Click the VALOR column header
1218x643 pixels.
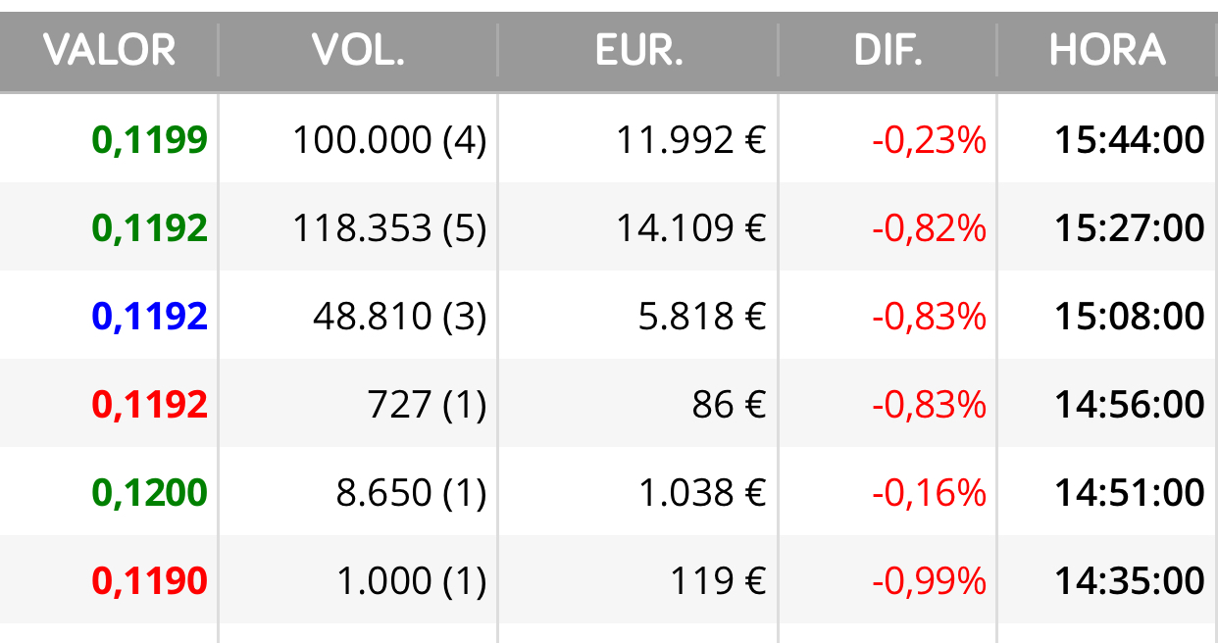pos(110,49)
